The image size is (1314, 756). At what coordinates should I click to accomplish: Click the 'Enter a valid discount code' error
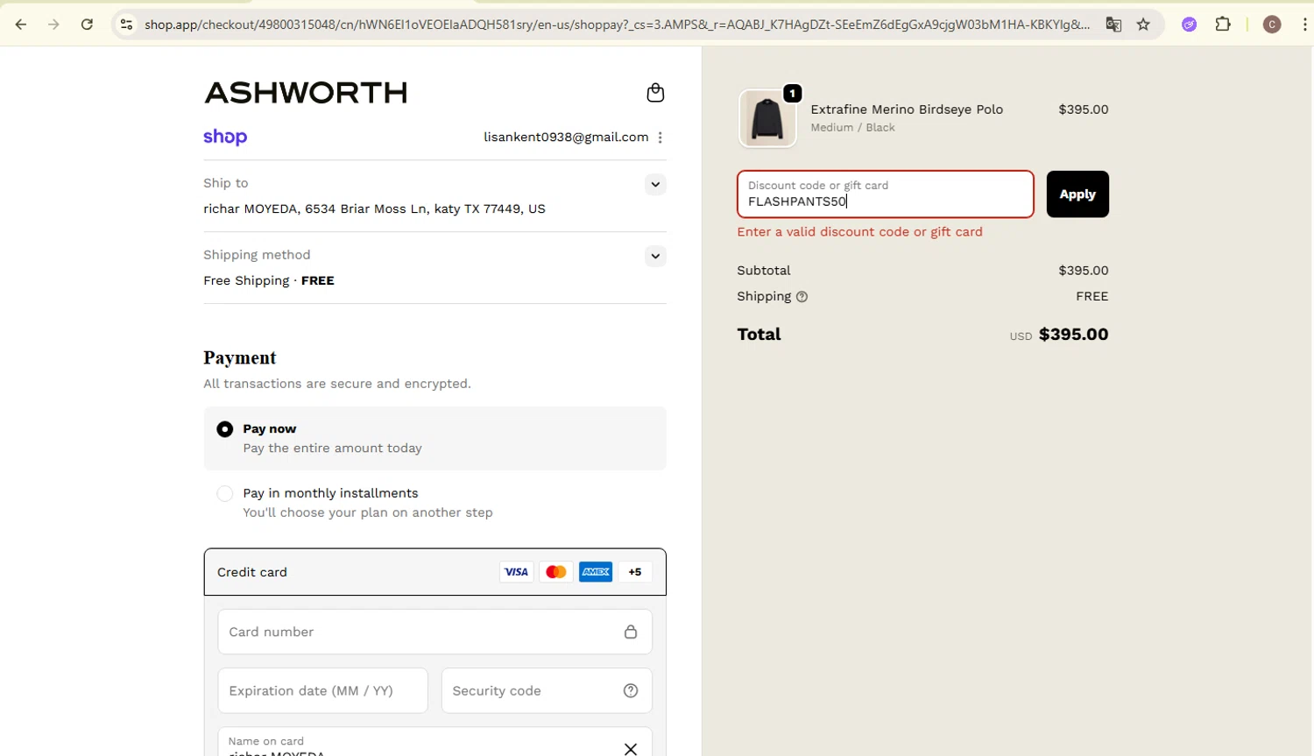point(859,232)
